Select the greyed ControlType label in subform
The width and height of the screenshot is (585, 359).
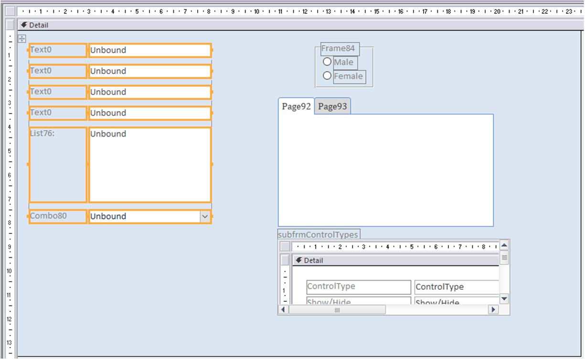click(x=359, y=287)
